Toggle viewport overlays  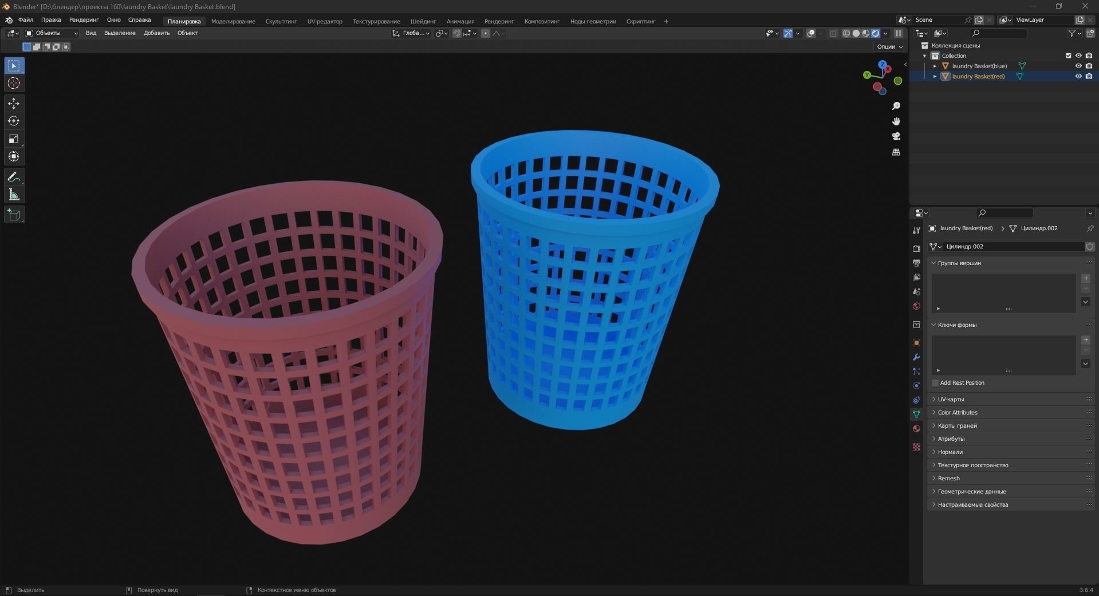coord(811,33)
